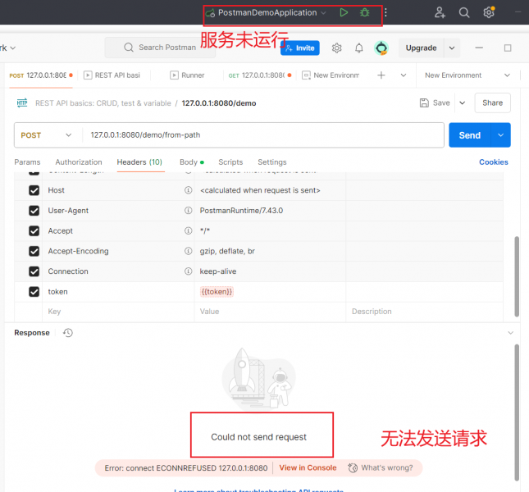Expand the Send button options arrow
This screenshot has height=492, width=529.
(x=500, y=135)
